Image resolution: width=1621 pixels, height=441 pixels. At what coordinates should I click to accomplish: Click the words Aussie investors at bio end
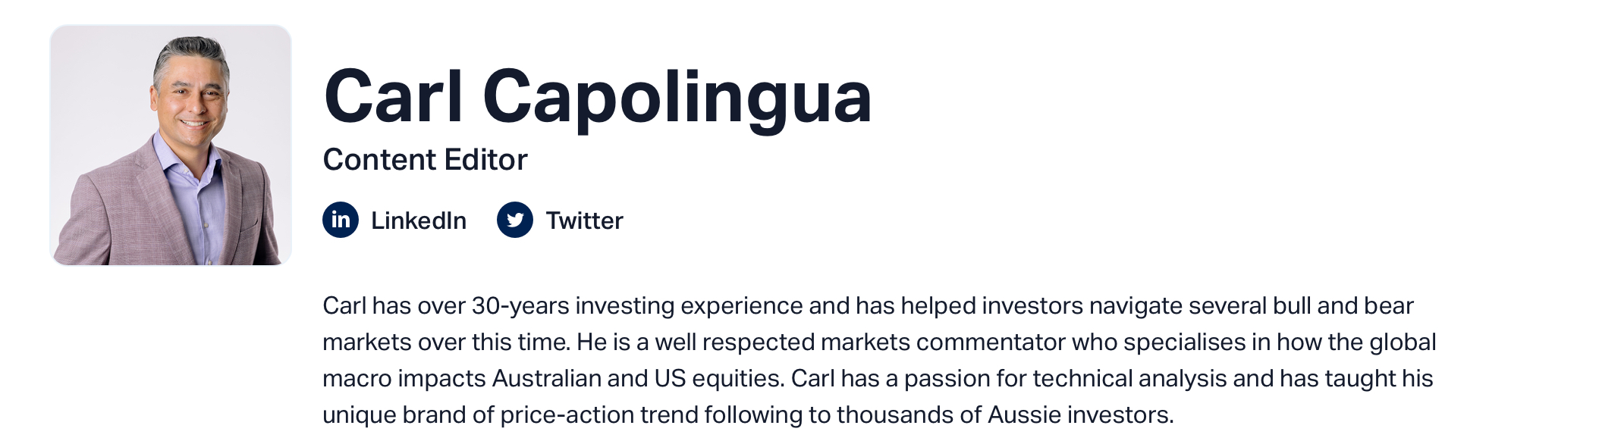click(x=1081, y=414)
